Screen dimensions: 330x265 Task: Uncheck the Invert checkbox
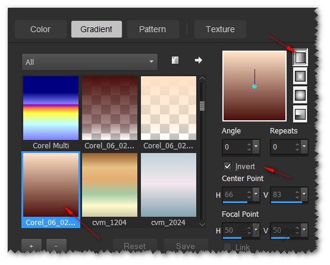tap(227, 166)
